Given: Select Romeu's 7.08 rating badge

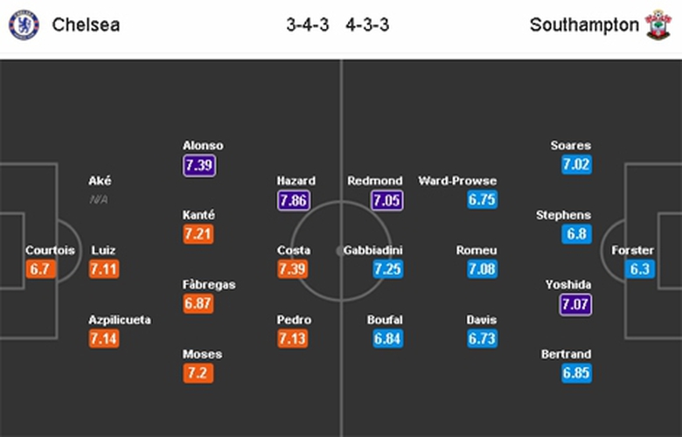Looking at the screenshot, I should [x=482, y=269].
